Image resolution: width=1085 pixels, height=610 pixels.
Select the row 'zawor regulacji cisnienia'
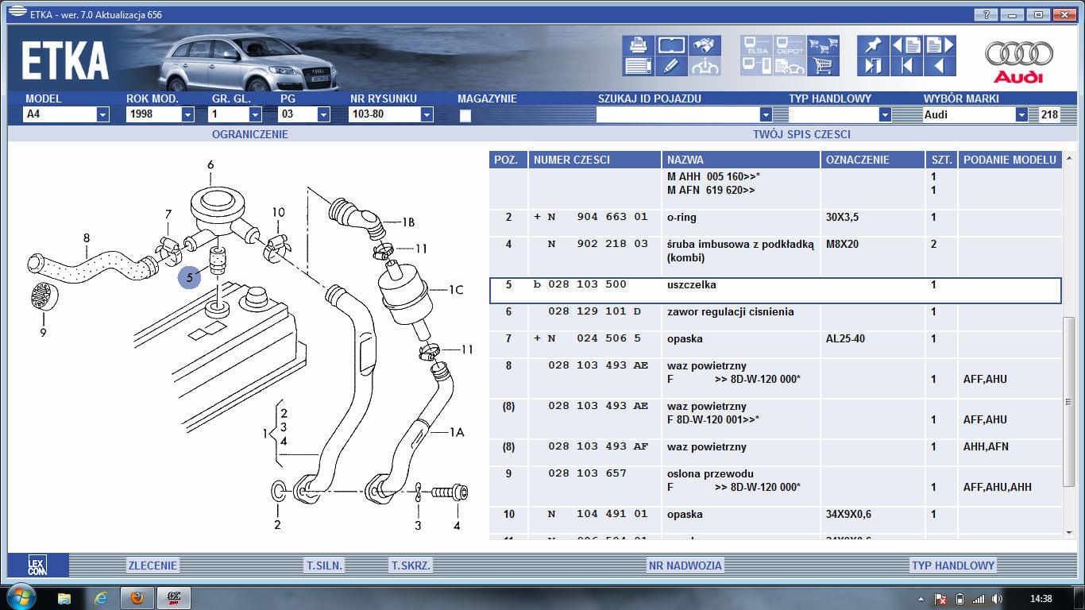(x=775, y=318)
